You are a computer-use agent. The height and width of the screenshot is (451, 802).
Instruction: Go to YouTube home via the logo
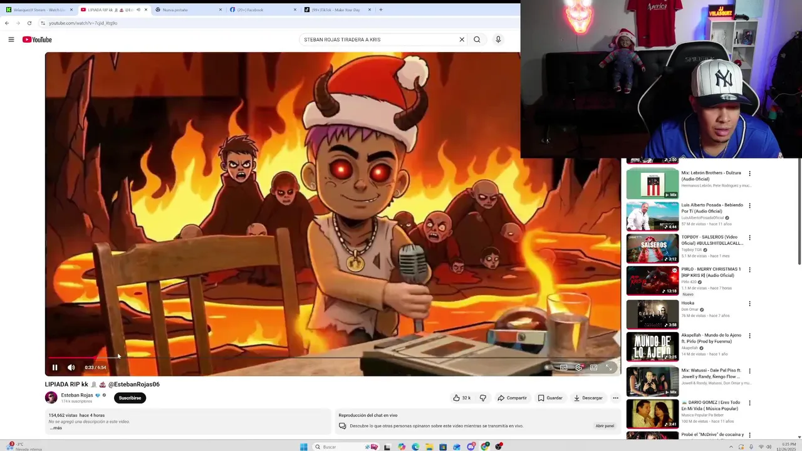pos(37,39)
